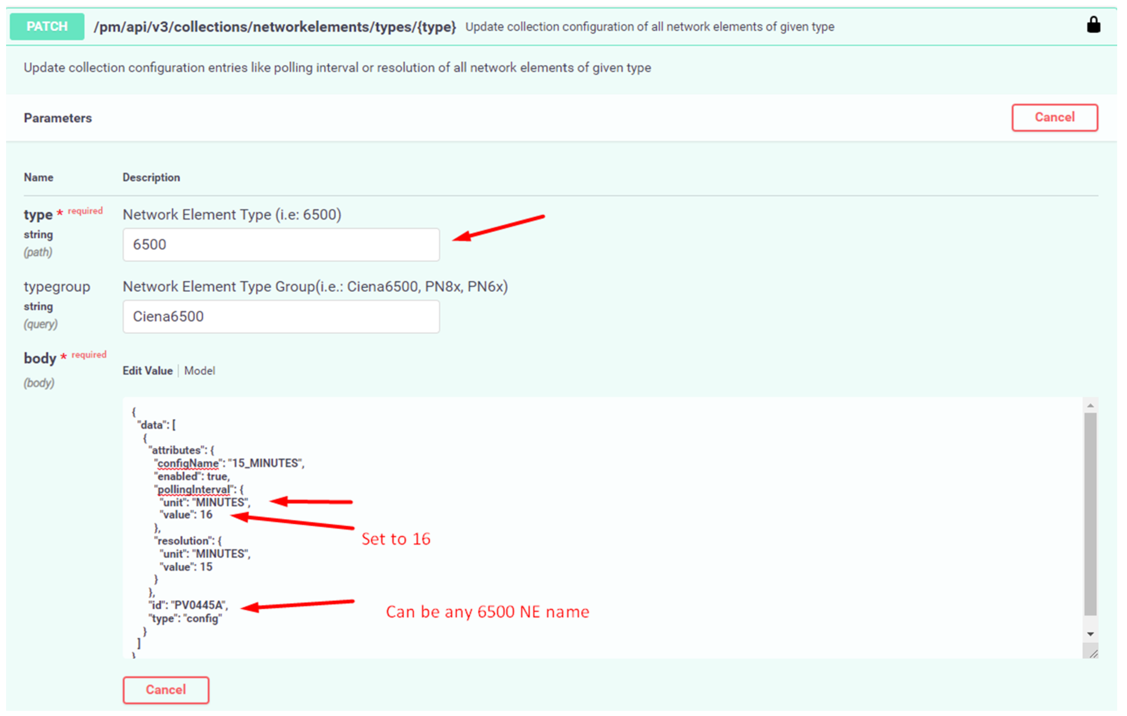Click the type input field containing 6500
Viewport: 1127px width, 716px height.
[x=281, y=244]
